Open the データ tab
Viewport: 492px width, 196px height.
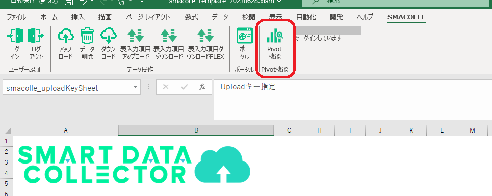(x=220, y=17)
